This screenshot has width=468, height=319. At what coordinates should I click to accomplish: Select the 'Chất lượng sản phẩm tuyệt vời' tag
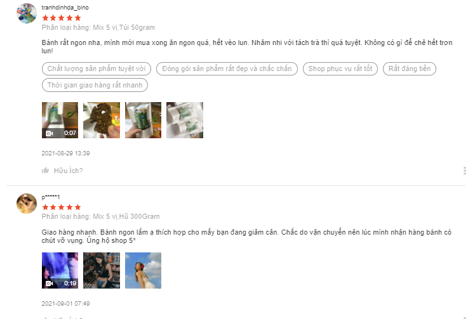click(x=97, y=69)
